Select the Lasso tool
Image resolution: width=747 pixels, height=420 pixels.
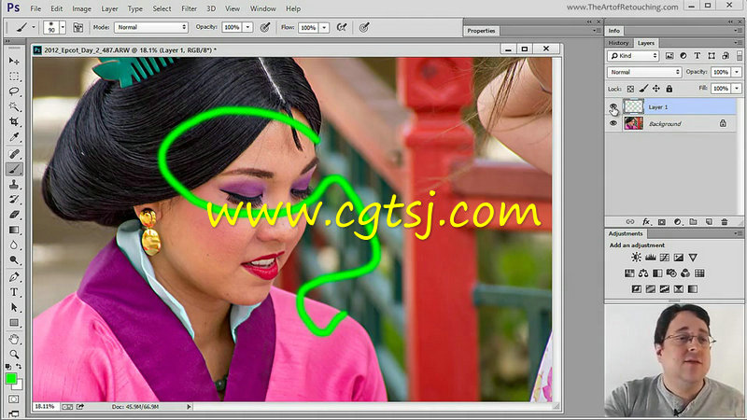tap(14, 91)
